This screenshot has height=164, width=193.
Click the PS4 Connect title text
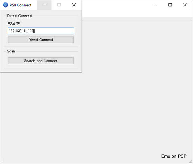(x=21, y=5)
